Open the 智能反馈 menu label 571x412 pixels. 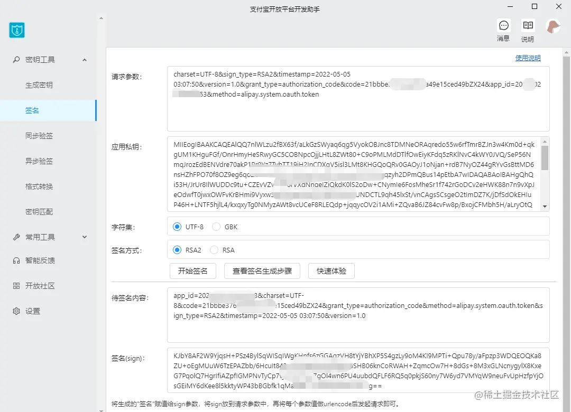click(40, 260)
